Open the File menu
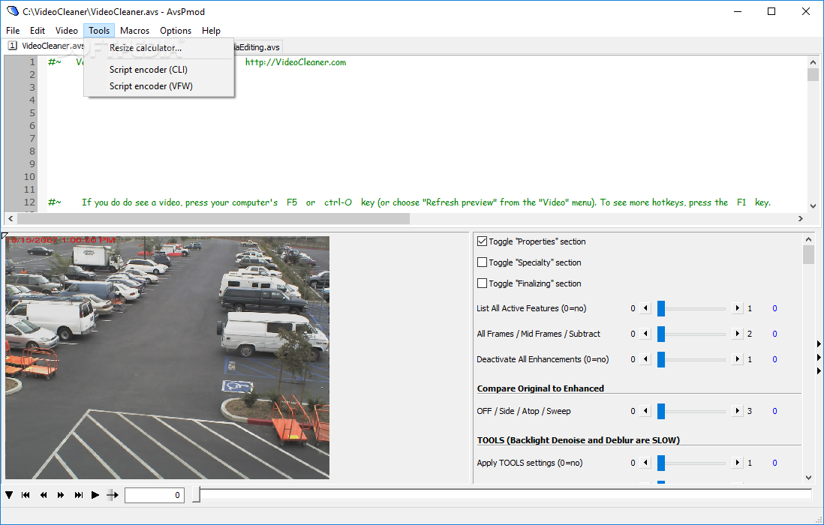 pyautogui.click(x=13, y=31)
